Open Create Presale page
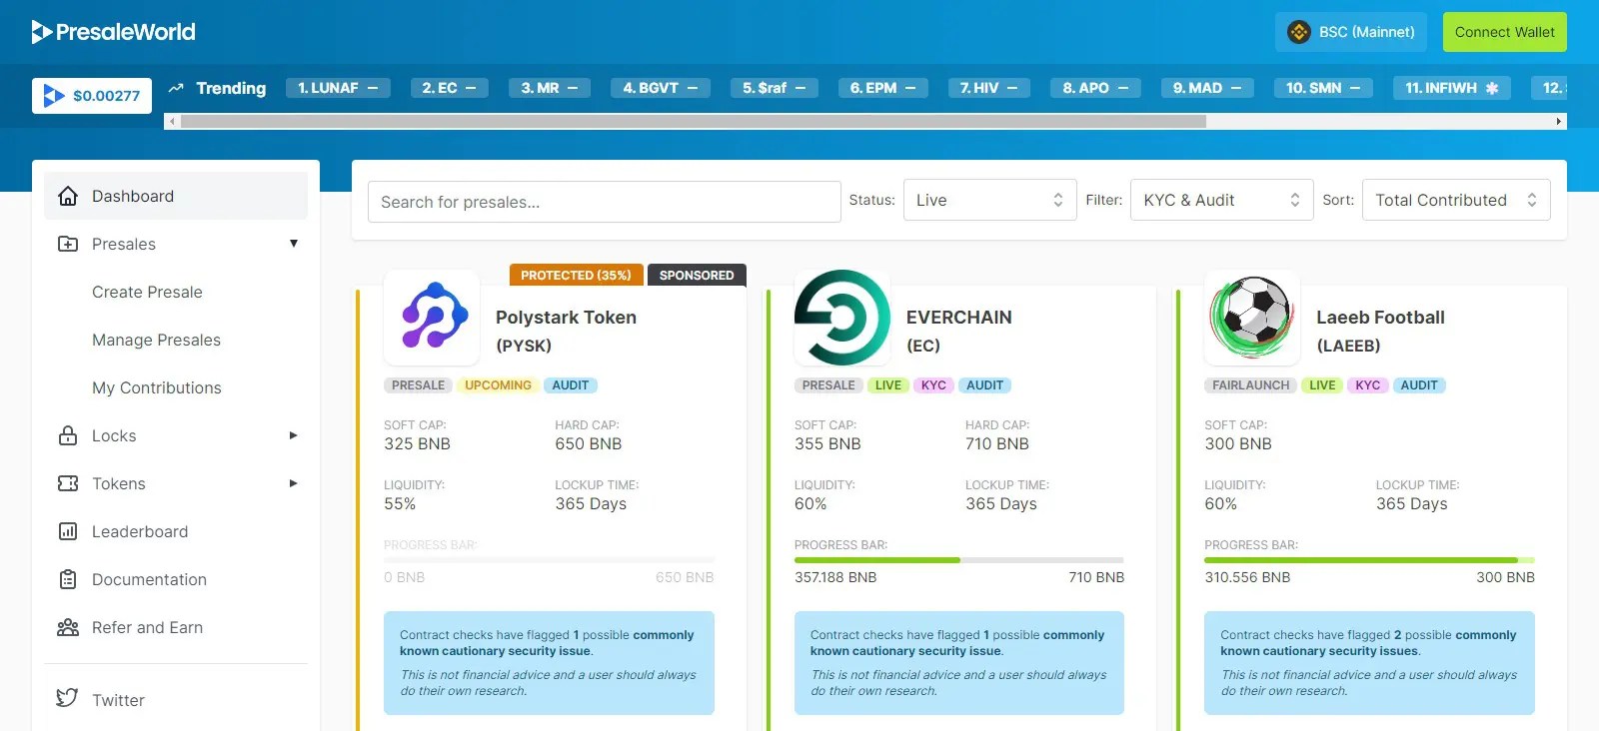This screenshot has width=1599, height=731. (x=147, y=292)
